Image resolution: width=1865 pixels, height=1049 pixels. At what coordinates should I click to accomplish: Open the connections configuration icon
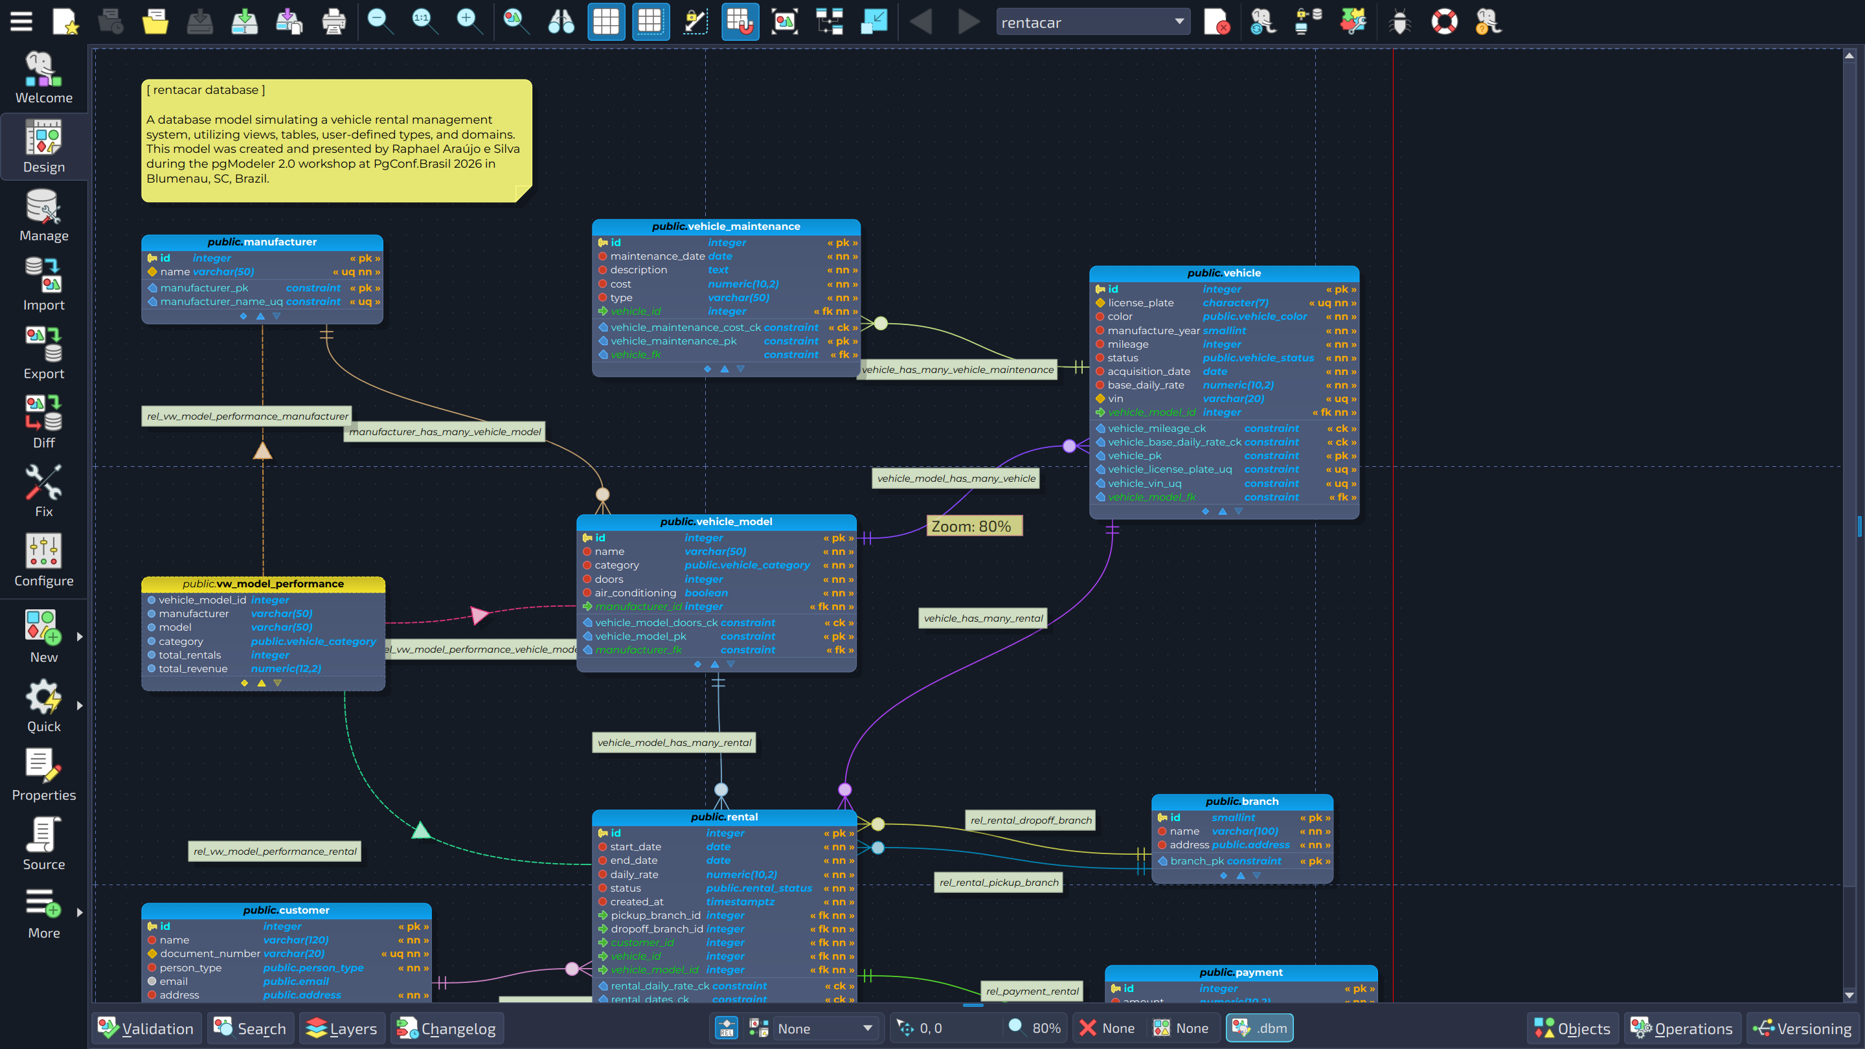tap(1307, 22)
